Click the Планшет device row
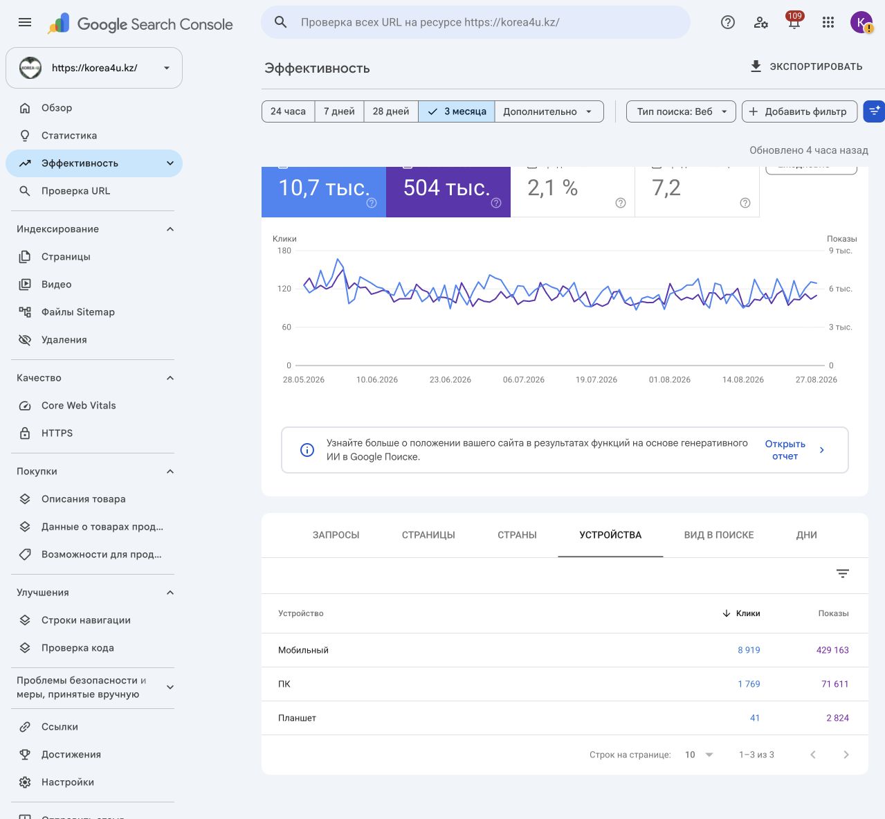885x819 pixels. coord(565,718)
